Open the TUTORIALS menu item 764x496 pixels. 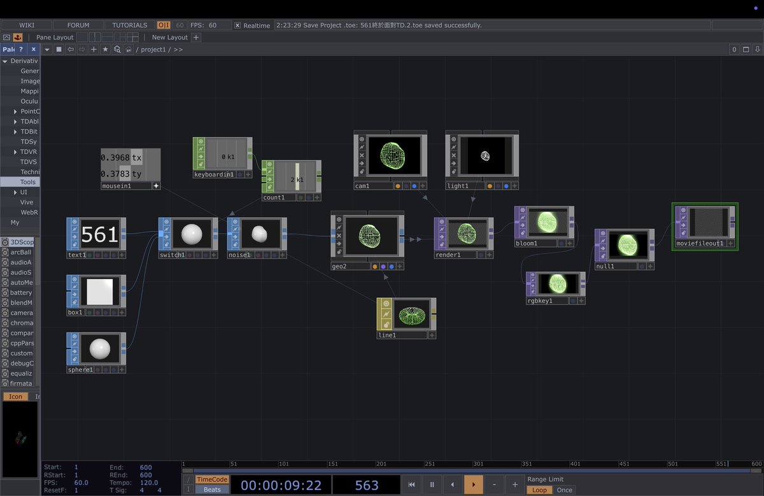click(x=129, y=25)
